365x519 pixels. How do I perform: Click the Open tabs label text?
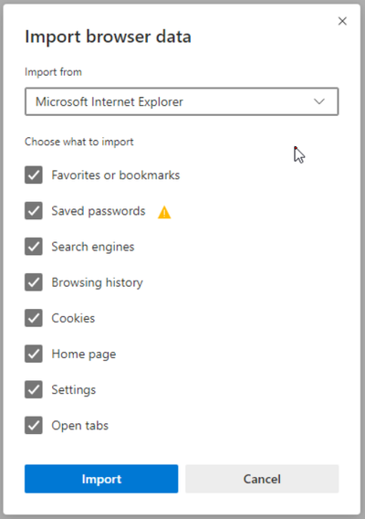pyautogui.click(x=80, y=426)
